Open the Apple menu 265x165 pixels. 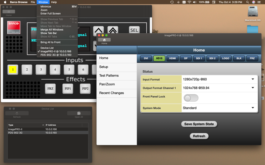5,2
